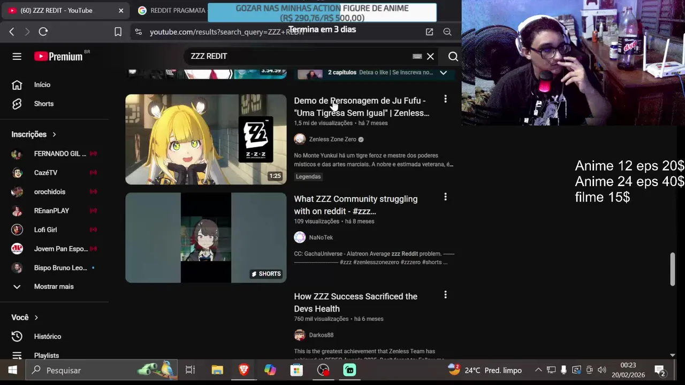Image resolution: width=685 pixels, height=385 pixels.
Task: Click the page vertical scrollbar thumb
Action: pos(673,269)
